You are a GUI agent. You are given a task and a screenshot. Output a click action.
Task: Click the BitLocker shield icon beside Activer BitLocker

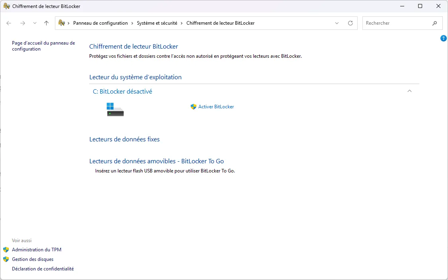[193, 106]
